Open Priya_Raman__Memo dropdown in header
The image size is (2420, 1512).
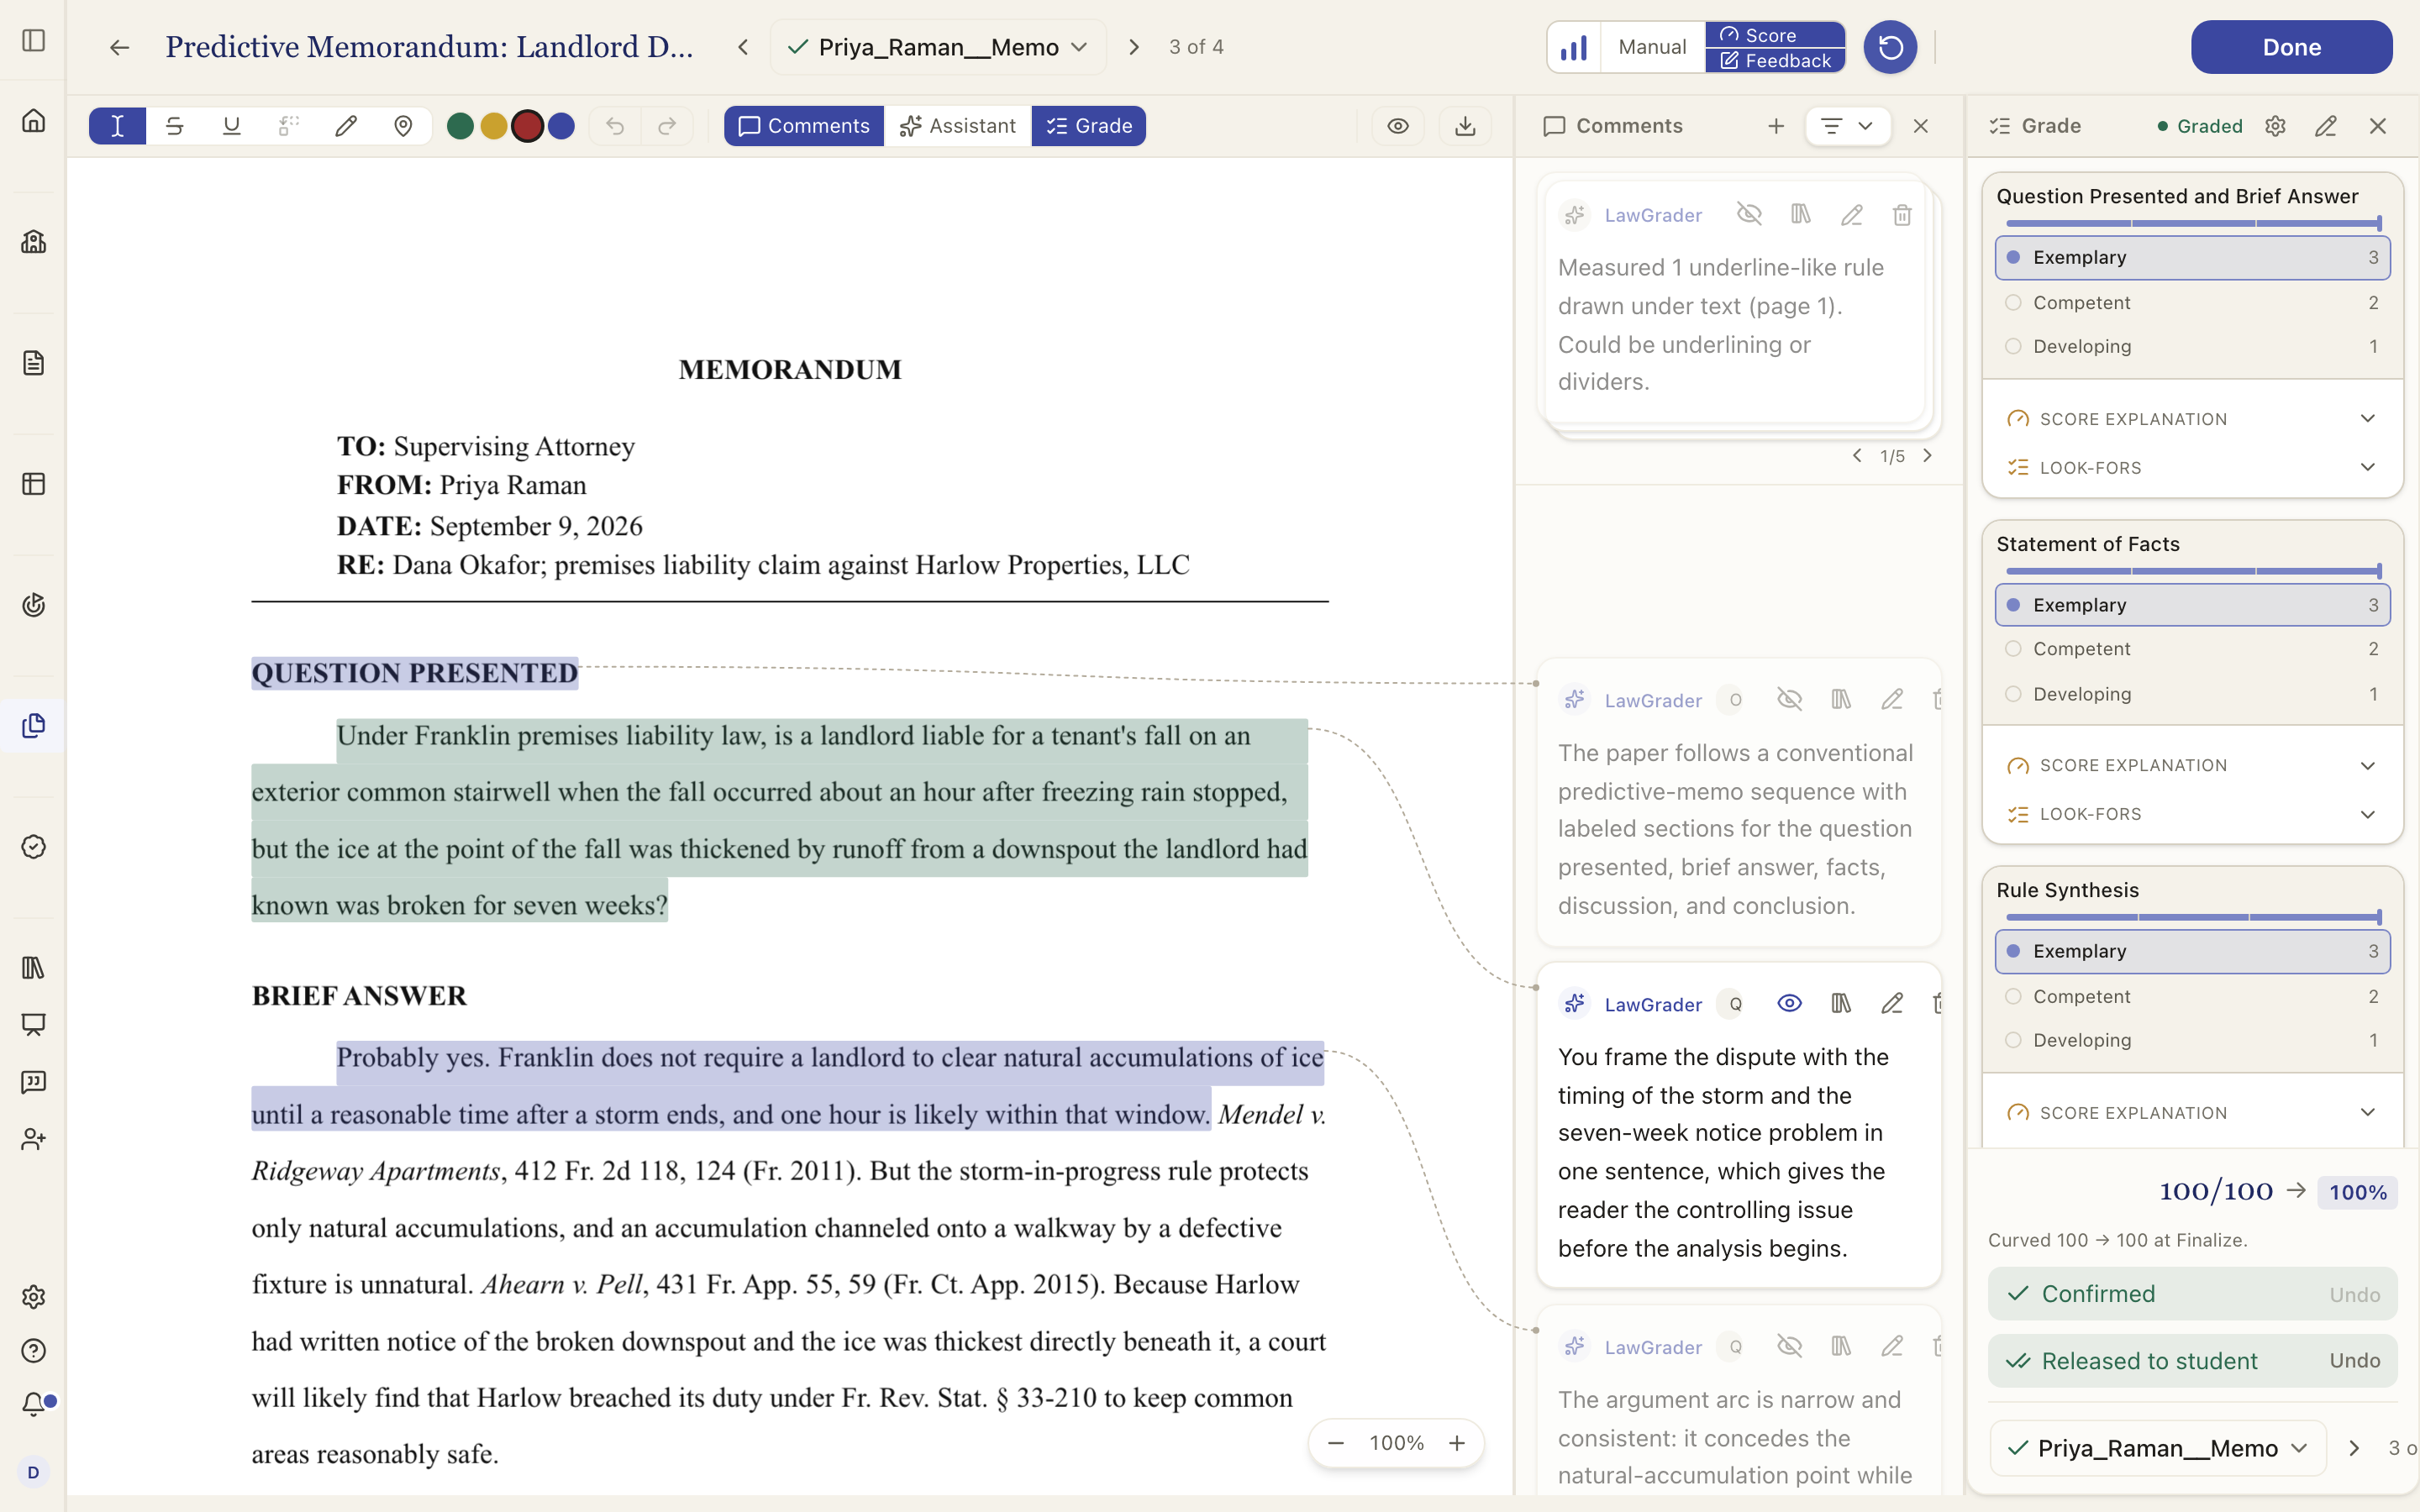click(938, 47)
